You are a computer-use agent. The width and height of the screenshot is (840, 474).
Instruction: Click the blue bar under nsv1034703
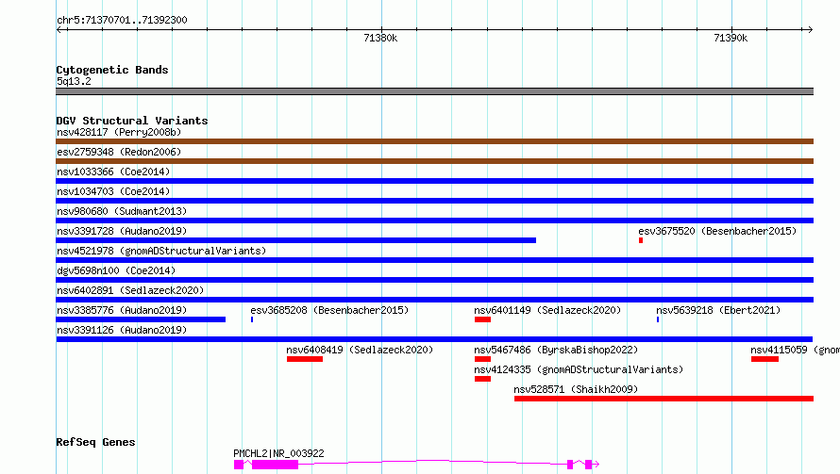(x=434, y=201)
